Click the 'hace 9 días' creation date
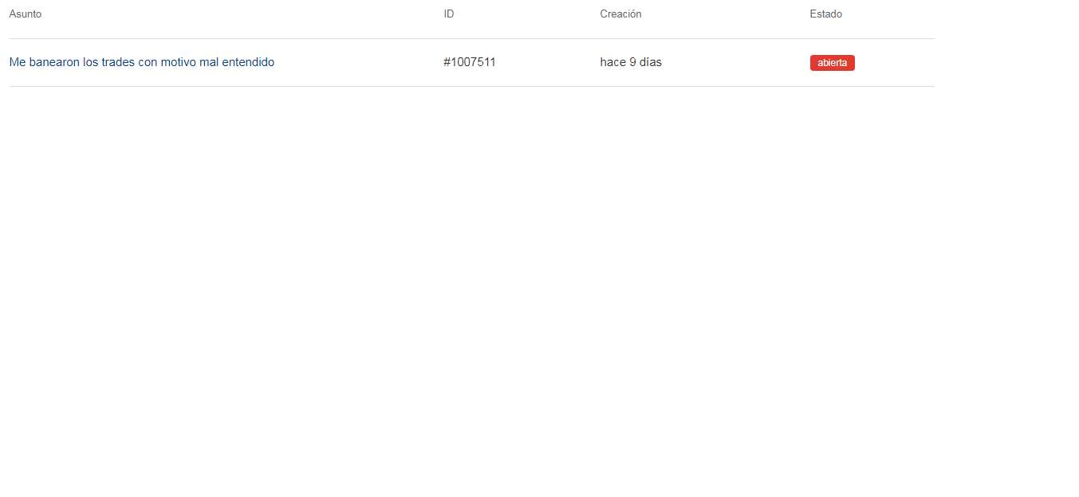 point(631,62)
